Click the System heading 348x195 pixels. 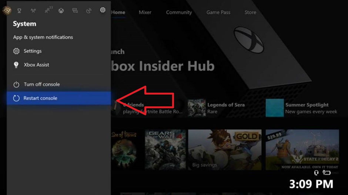pos(24,24)
